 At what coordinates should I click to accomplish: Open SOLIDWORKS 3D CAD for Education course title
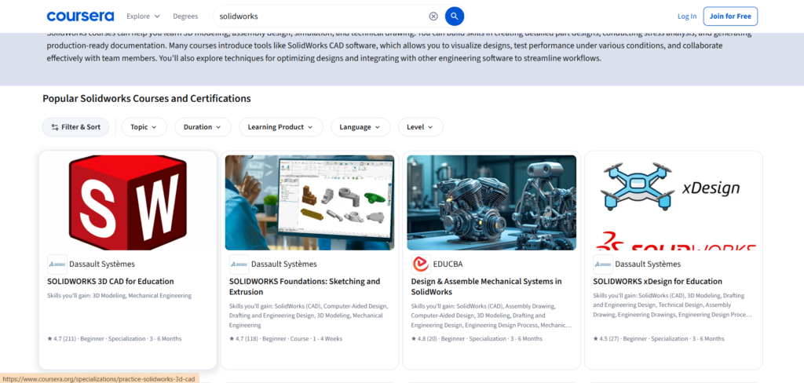tap(110, 282)
